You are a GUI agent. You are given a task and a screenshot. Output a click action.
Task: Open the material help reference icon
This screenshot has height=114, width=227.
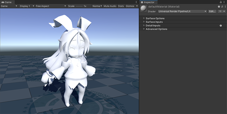pos(219,7)
